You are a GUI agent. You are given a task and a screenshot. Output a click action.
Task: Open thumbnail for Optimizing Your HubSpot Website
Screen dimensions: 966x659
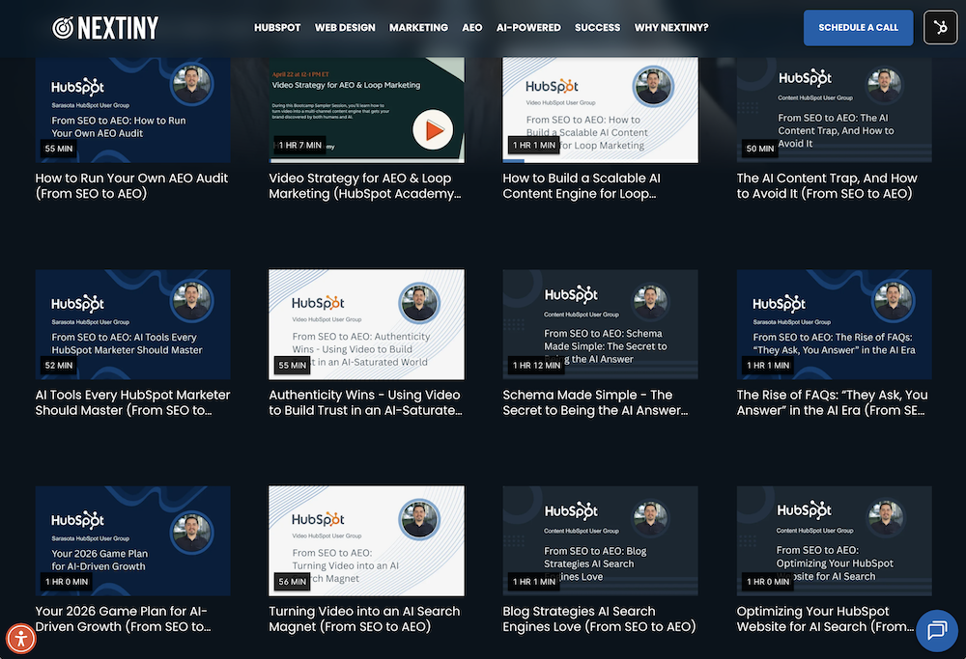click(x=835, y=541)
